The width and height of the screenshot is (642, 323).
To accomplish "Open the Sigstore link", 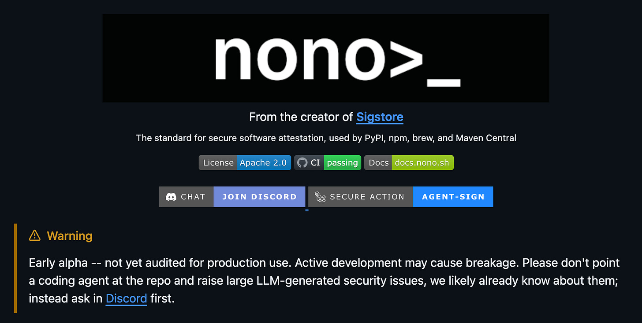I will tap(380, 117).
